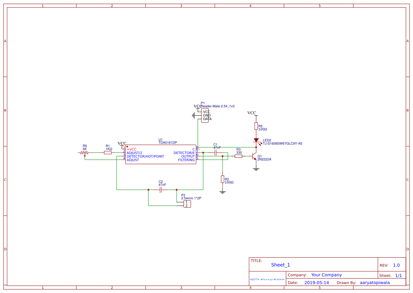
Task: Click the aaryatopiwala drawn-by name
Action: (x=374, y=282)
